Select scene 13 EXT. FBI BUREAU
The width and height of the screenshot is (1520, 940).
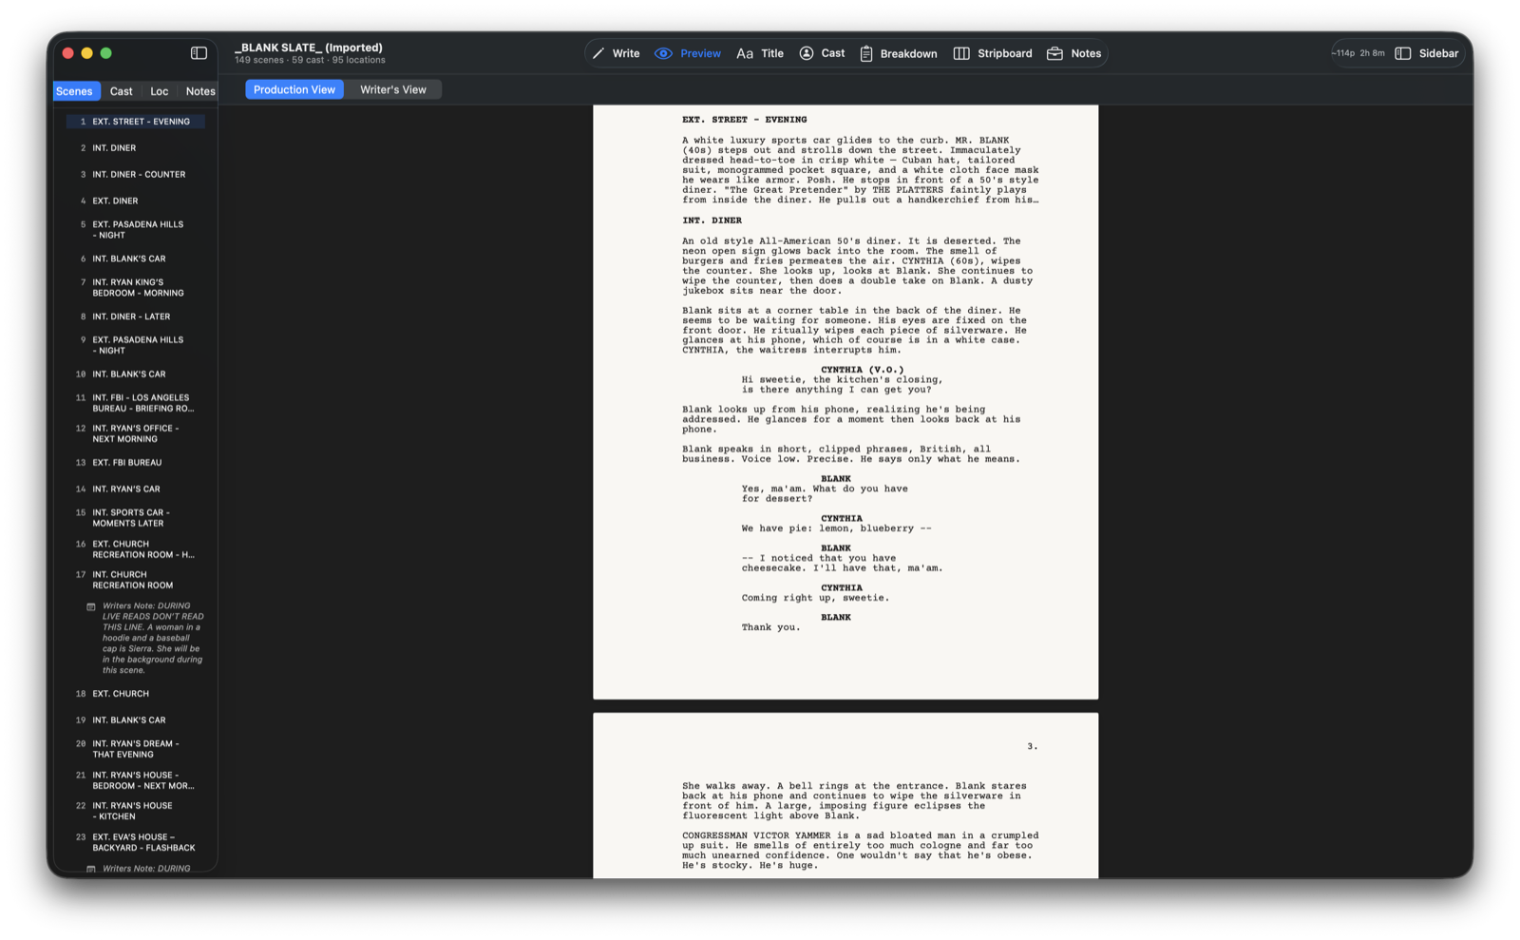click(136, 463)
